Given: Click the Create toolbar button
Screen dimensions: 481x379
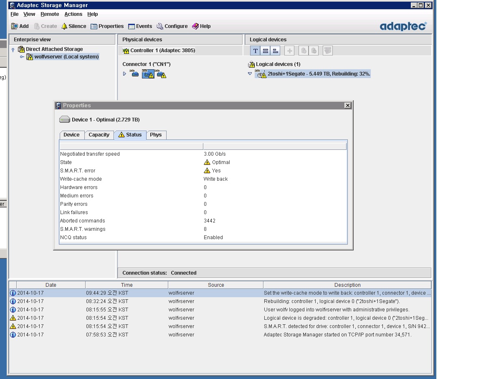Looking at the screenshot, I should click(46, 26).
